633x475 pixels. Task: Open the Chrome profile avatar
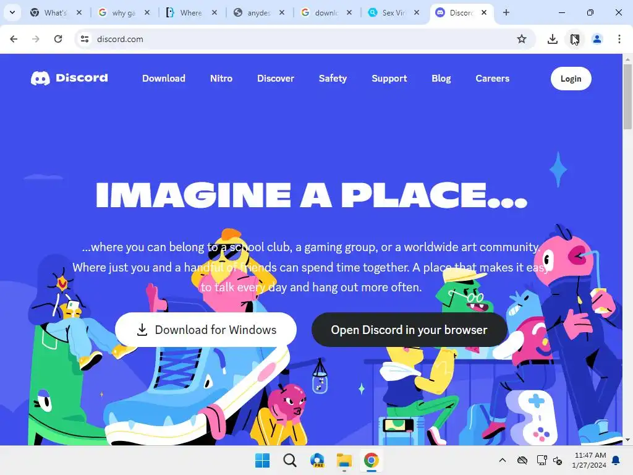(597, 39)
